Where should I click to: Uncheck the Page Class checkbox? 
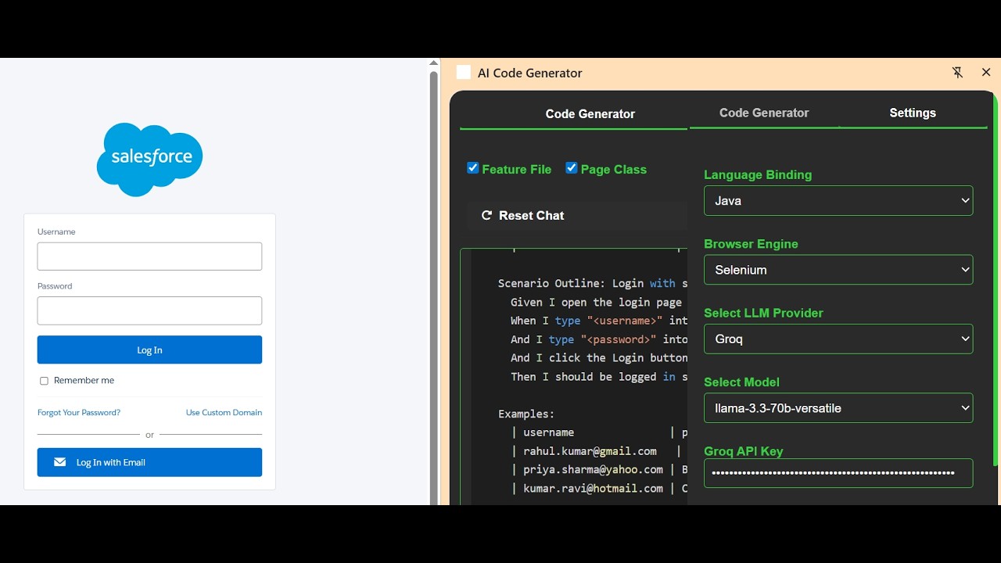pos(572,168)
